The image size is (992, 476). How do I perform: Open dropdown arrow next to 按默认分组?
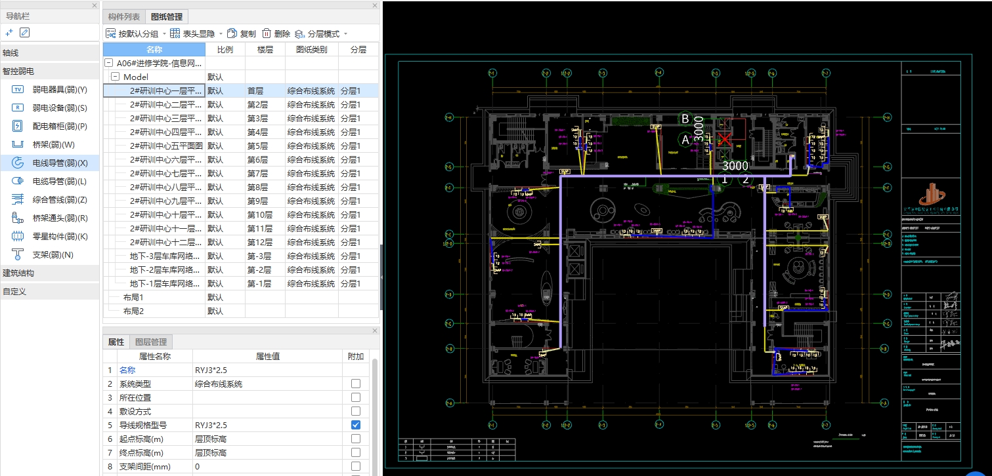tap(164, 34)
